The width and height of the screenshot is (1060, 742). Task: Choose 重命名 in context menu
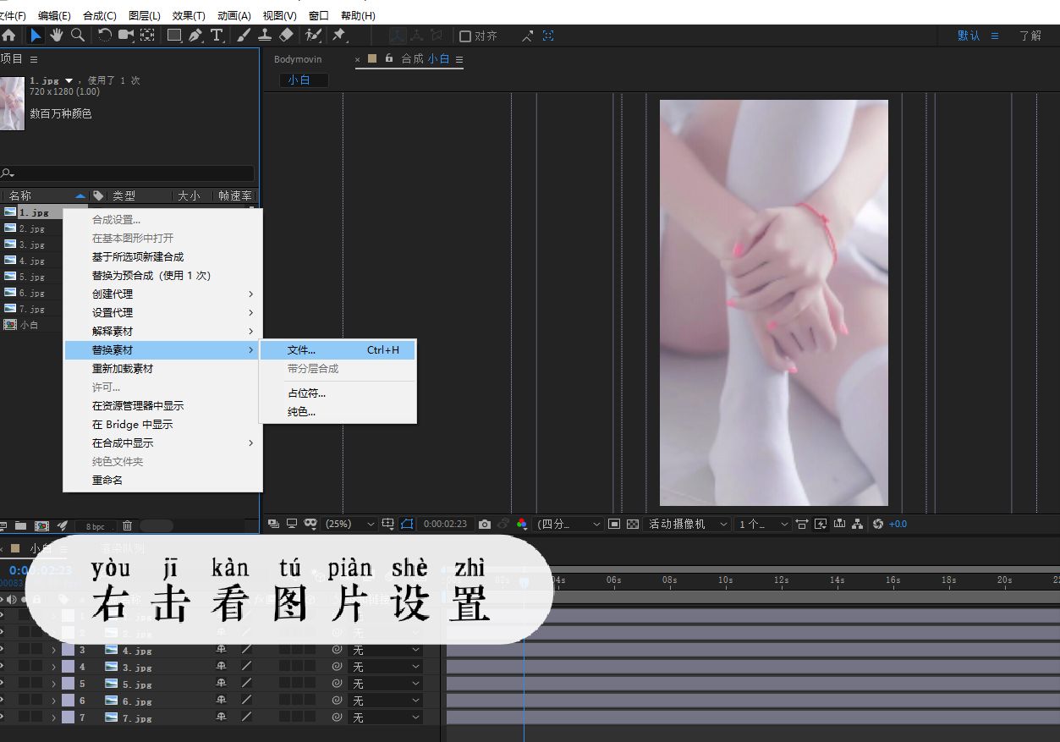pos(163,481)
